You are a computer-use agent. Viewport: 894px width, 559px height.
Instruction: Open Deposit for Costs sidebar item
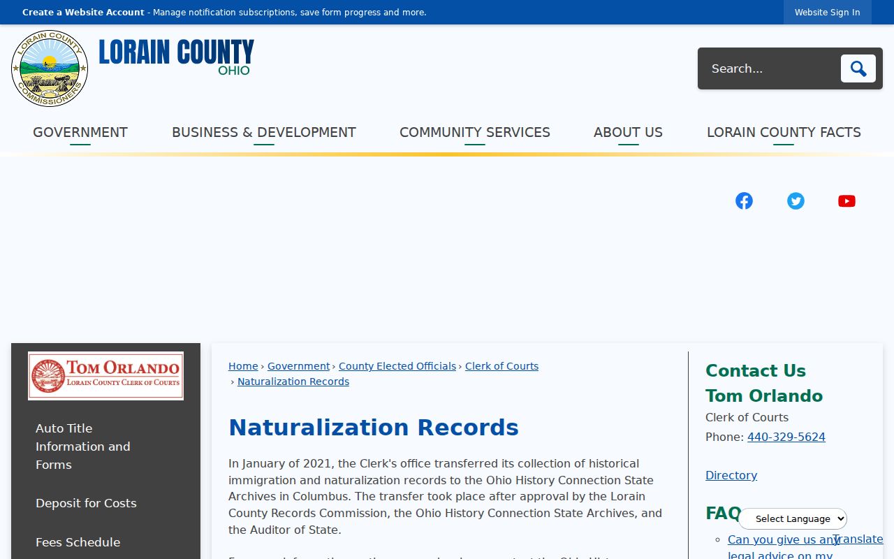click(86, 503)
